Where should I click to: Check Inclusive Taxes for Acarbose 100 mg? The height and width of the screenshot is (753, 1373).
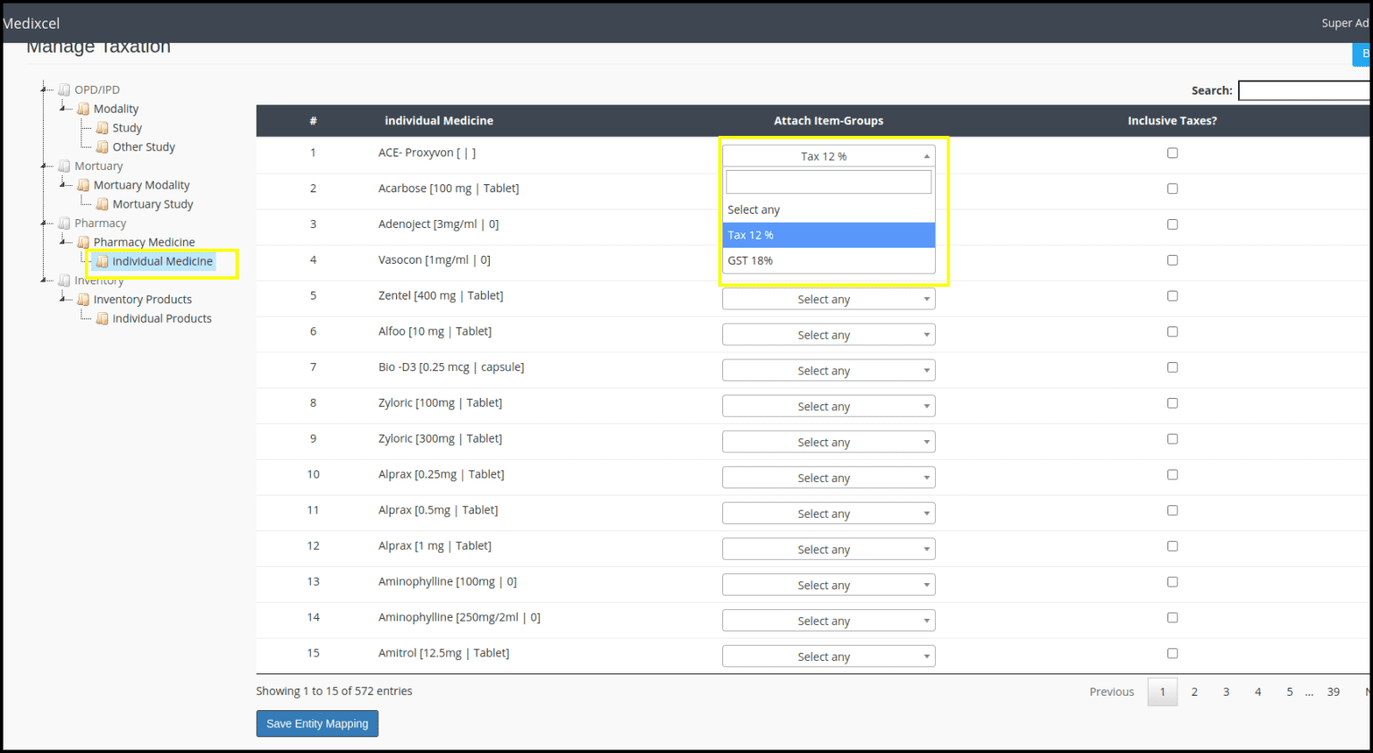click(1172, 188)
